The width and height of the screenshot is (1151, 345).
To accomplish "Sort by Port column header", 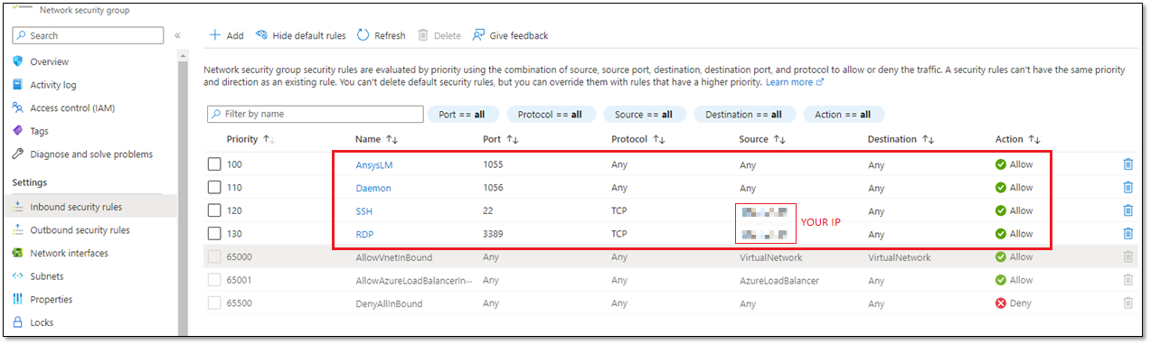I will coord(500,139).
